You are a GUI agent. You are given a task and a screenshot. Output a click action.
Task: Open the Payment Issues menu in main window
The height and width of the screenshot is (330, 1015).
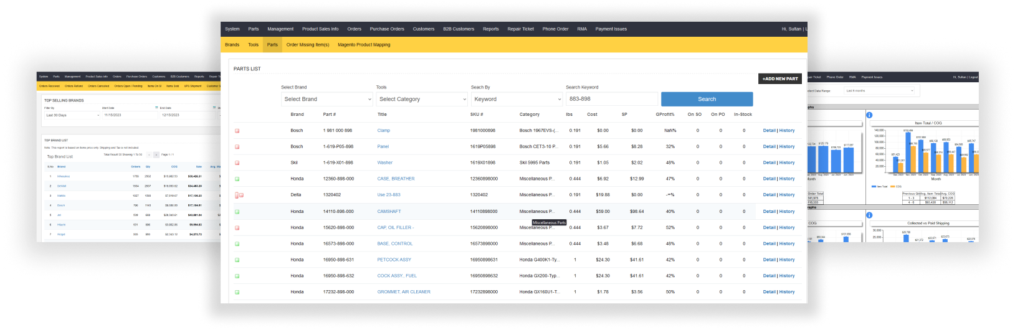[x=611, y=29]
